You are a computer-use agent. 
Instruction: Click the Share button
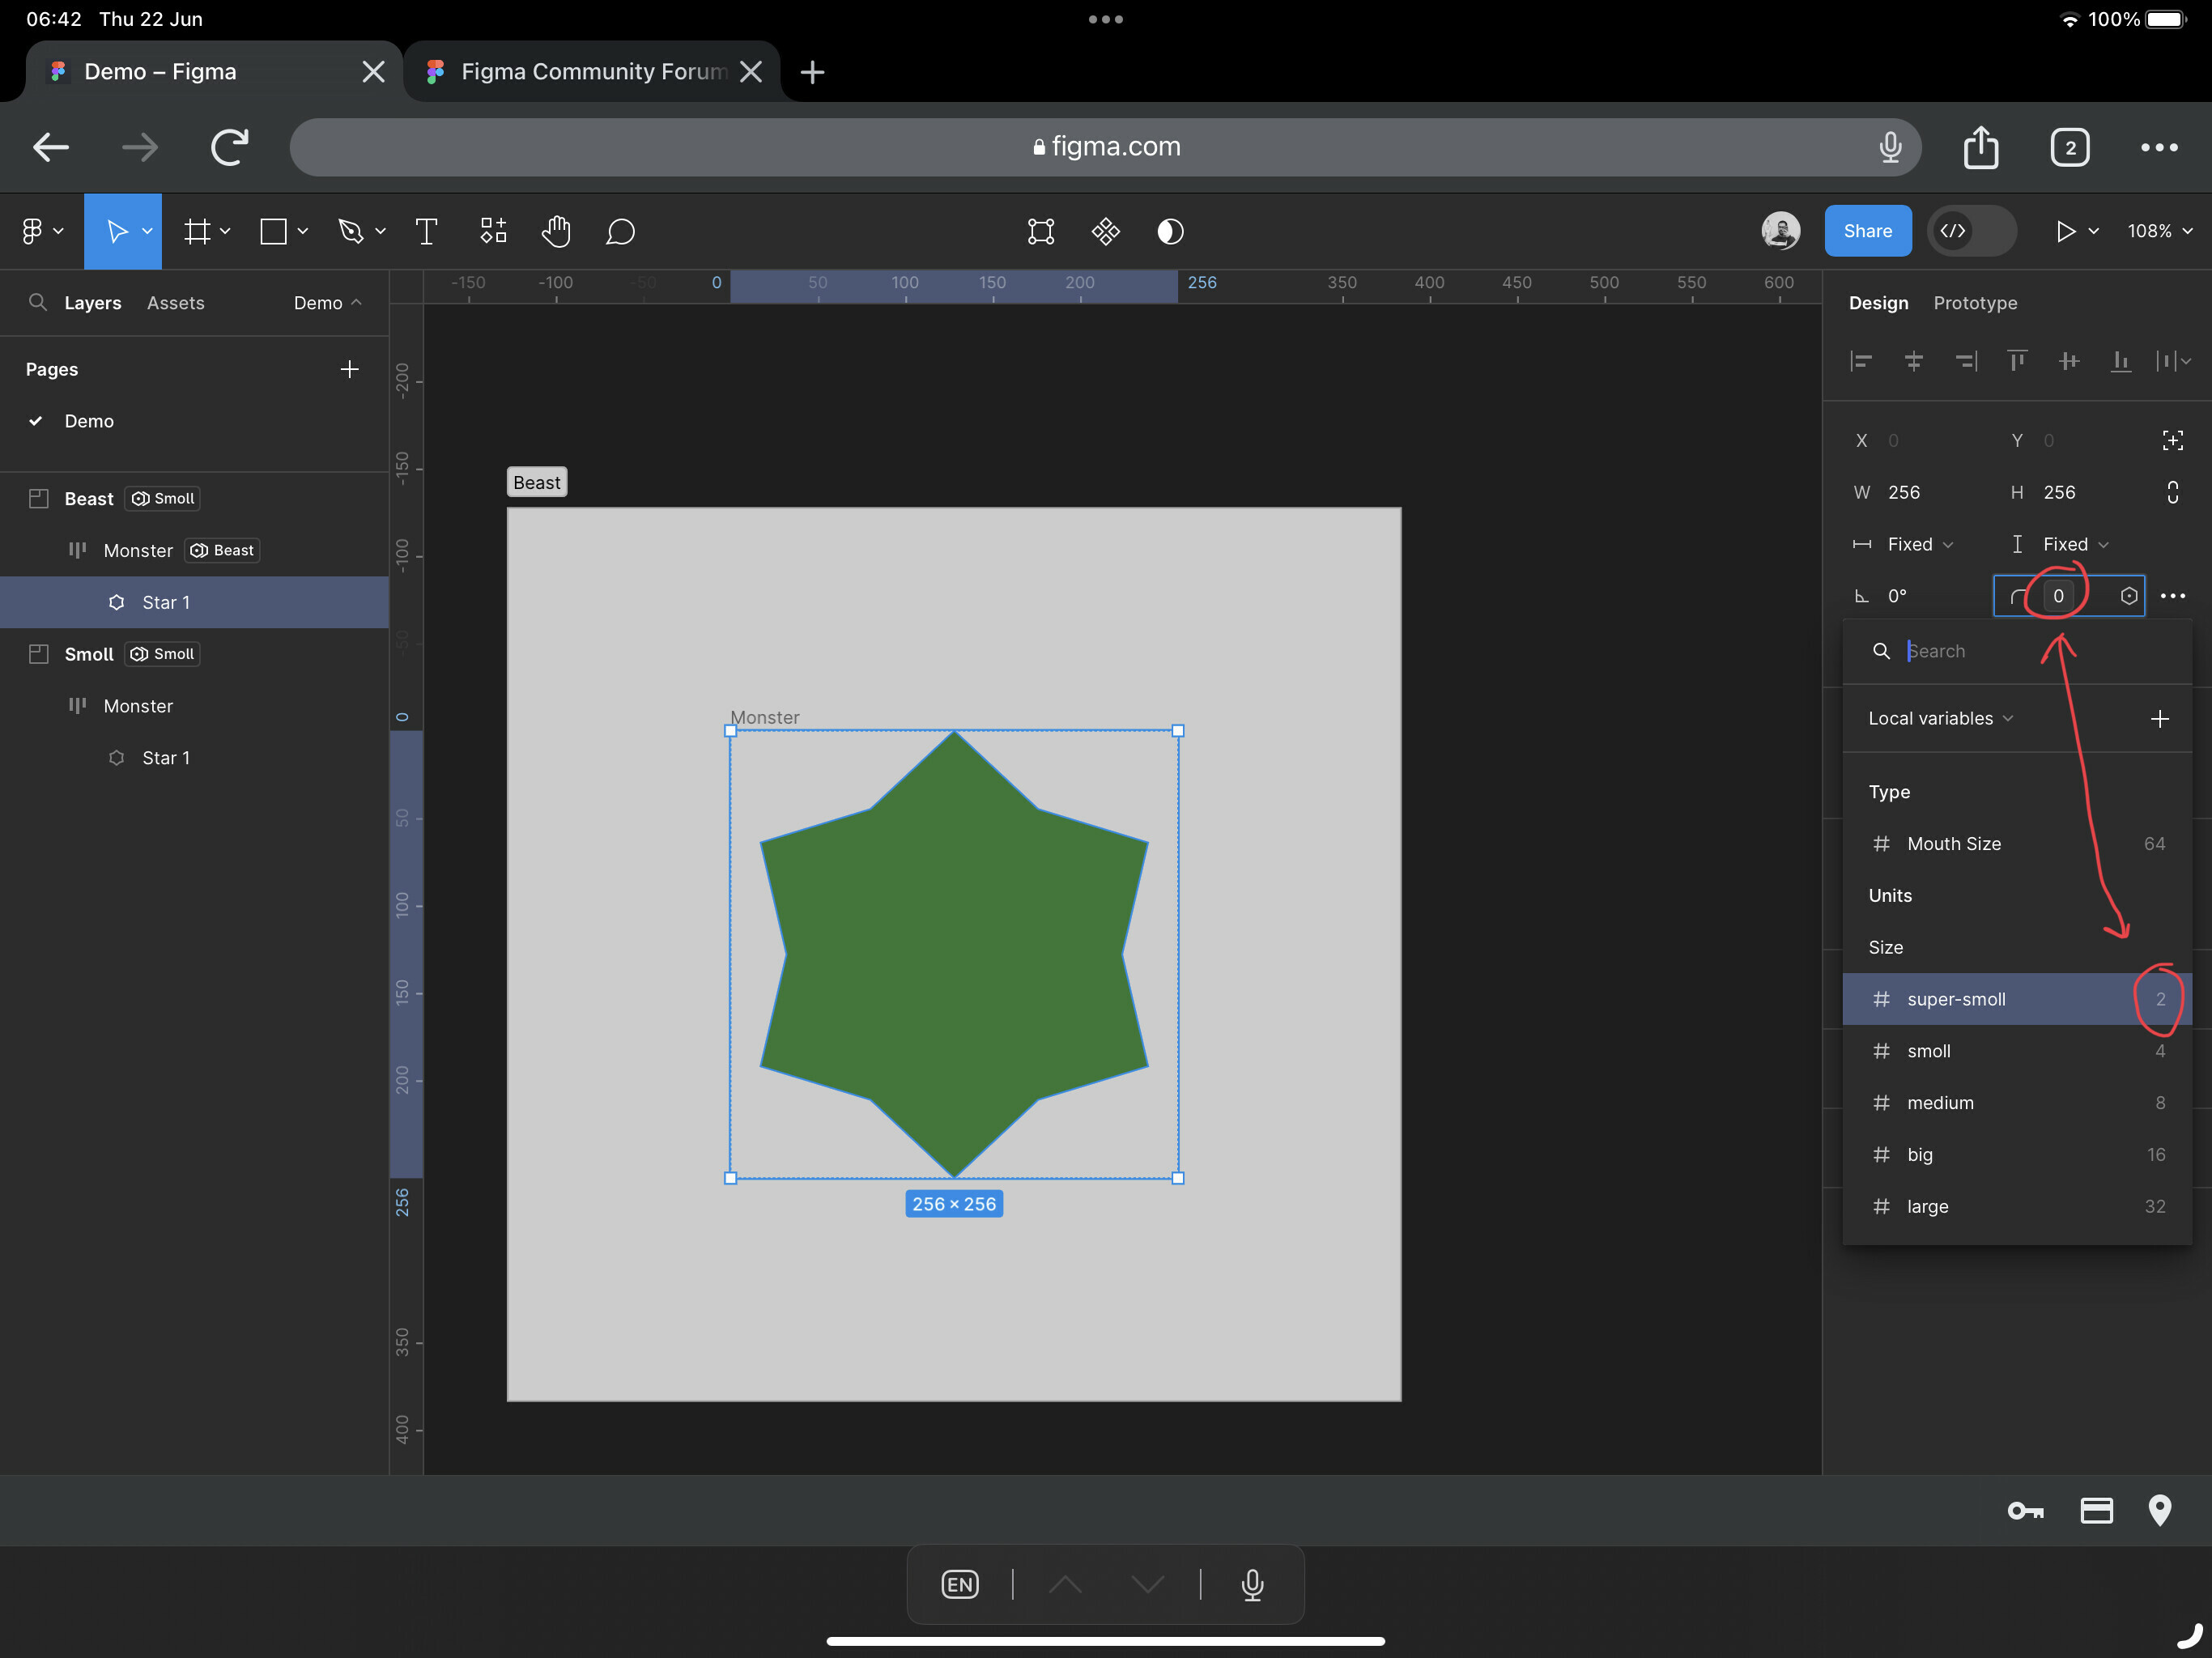[x=1867, y=230]
